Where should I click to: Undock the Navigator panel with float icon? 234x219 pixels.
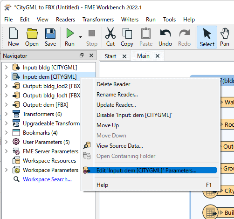coord(82,55)
